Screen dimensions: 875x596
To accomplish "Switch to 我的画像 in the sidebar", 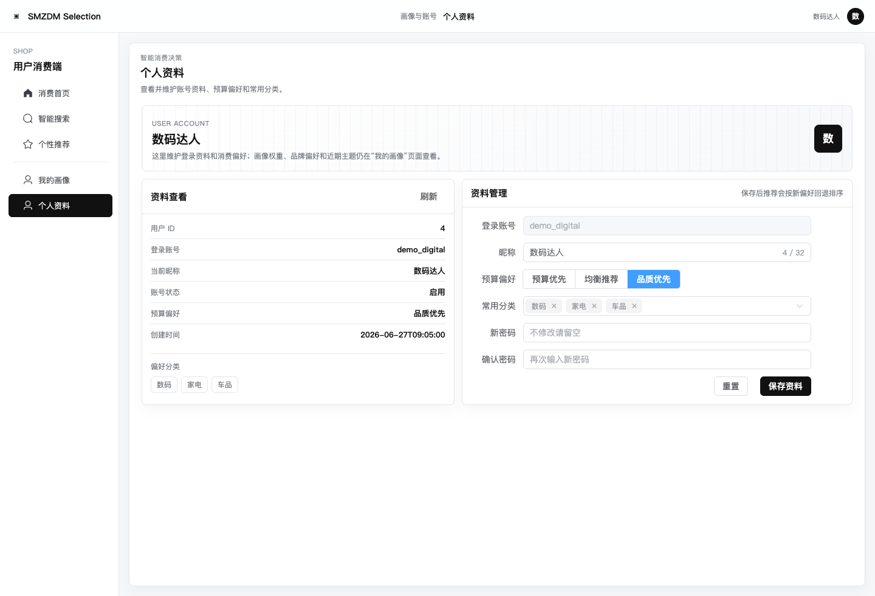I will [x=60, y=180].
